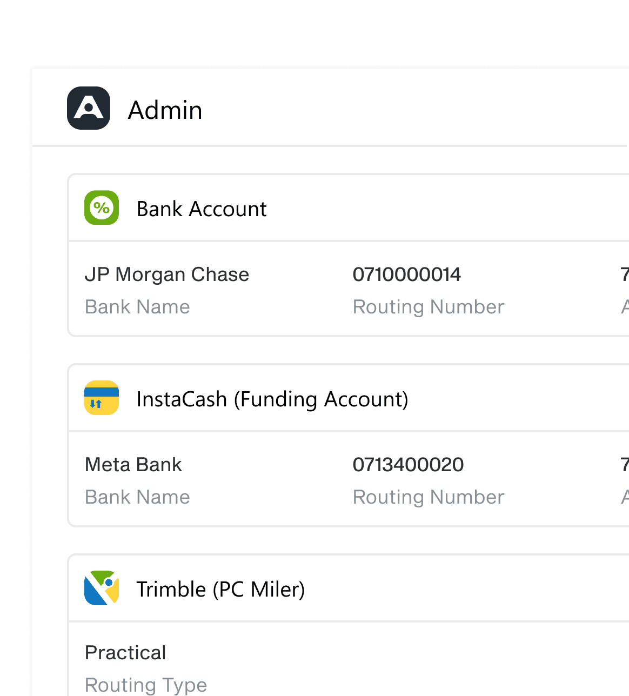This screenshot has height=696, width=629.
Task: Click the Routing Type label
Action: coord(146,685)
